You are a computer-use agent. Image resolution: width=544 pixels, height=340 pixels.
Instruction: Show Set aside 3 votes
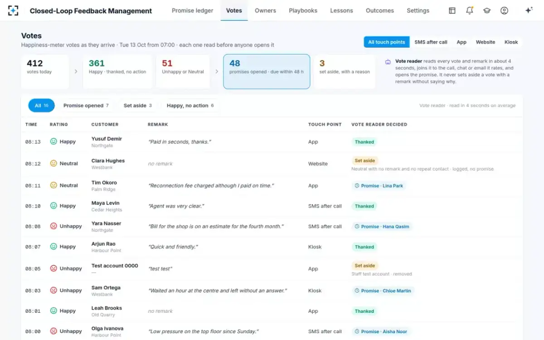pos(138,106)
